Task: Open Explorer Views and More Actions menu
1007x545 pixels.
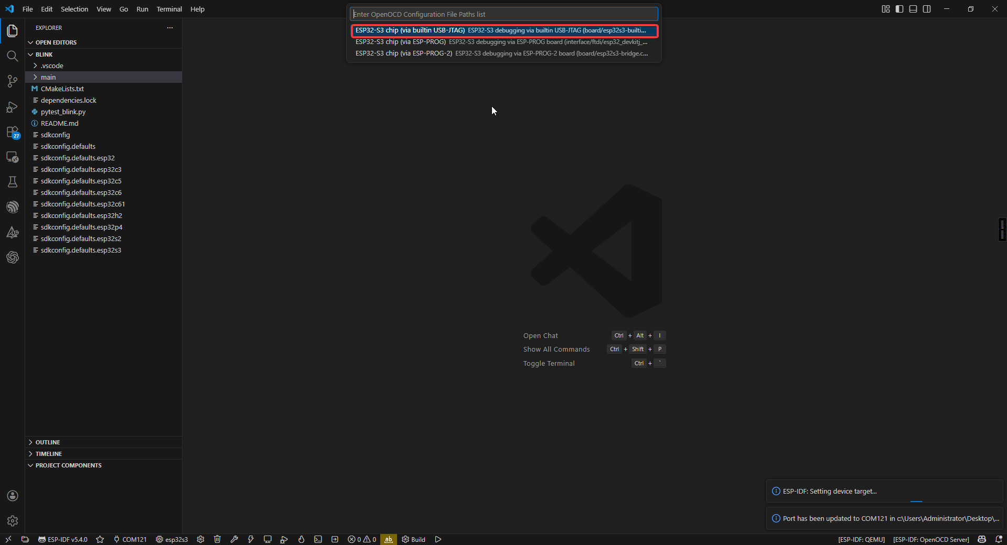Action: (x=170, y=28)
